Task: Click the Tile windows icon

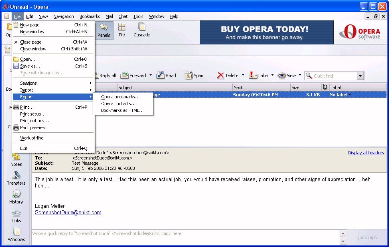Action: (122, 30)
